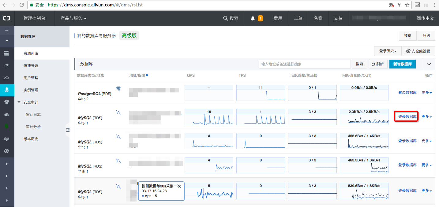Click the search magnifier in top navigation
The height and width of the screenshot is (207, 439).
(x=225, y=18)
